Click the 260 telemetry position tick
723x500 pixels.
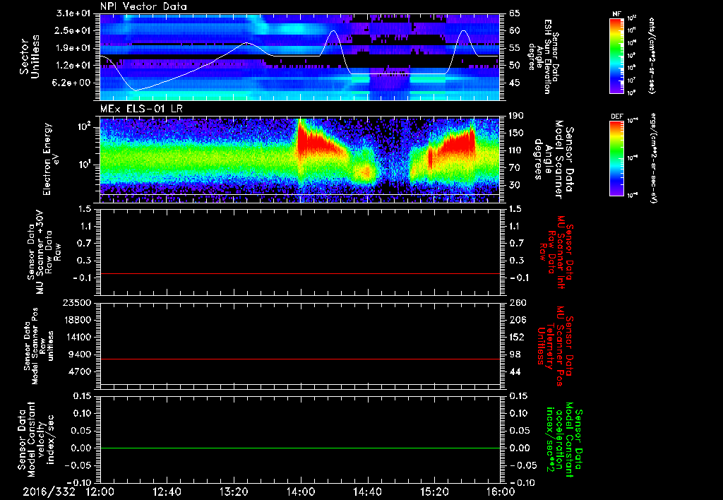click(517, 302)
